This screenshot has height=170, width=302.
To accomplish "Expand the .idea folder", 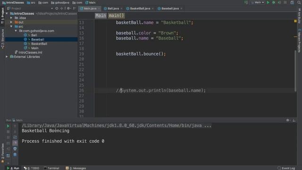I will tap(11, 18).
